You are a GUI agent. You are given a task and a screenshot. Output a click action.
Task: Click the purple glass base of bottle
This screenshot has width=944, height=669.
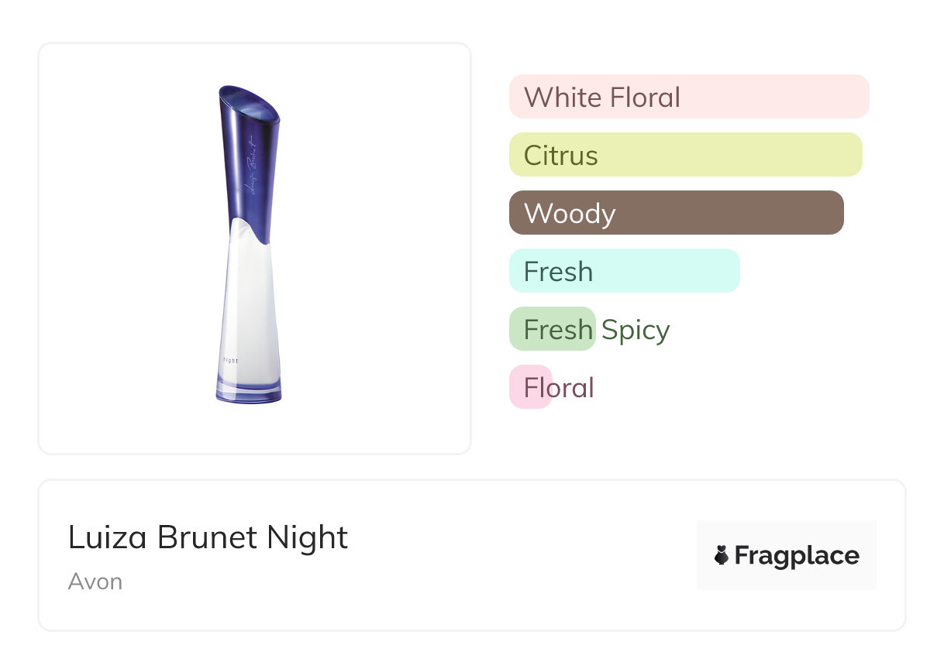point(249,390)
